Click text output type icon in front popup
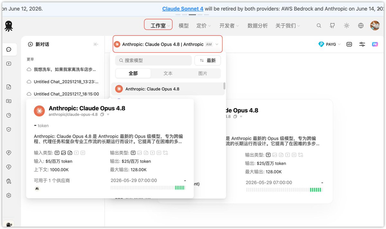This screenshot has width=386, height=229. pyautogui.click(x=133, y=153)
